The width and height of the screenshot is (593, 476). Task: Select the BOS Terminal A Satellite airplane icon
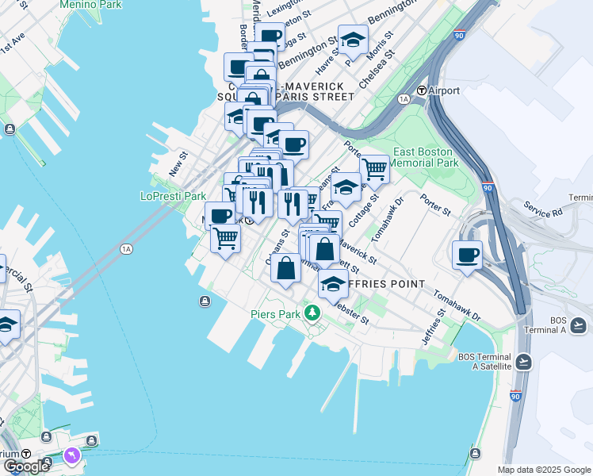pyautogui.click(x=524, y=362)
